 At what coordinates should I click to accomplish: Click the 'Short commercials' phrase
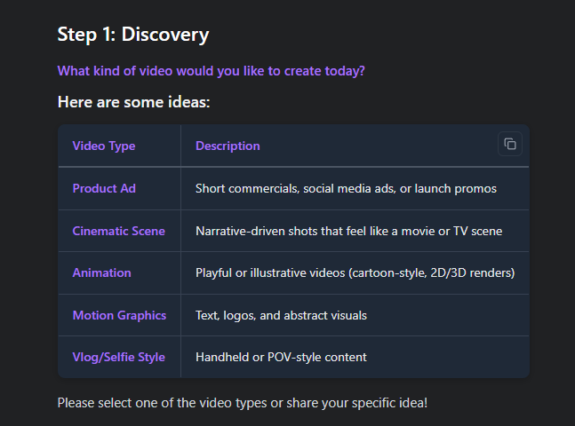244,188
